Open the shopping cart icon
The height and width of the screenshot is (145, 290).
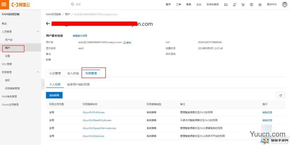243,5
